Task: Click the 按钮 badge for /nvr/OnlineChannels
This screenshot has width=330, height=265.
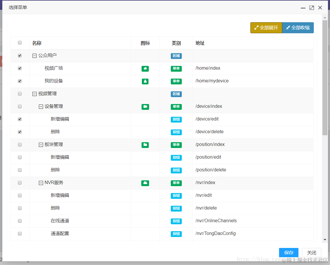Action: pos(176,221)
